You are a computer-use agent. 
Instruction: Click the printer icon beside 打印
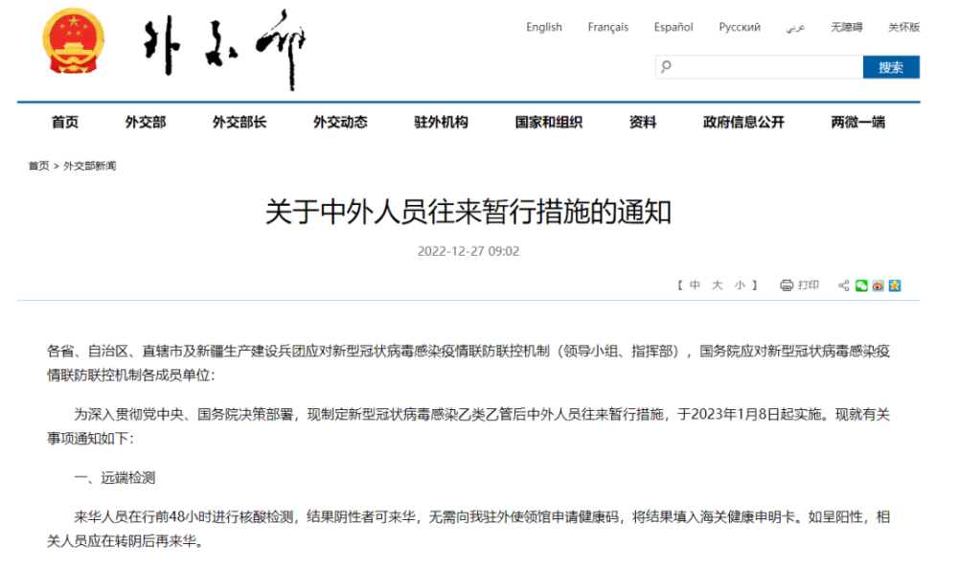coord(787,285)
